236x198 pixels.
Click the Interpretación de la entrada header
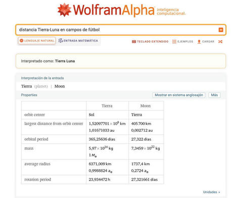click(42, 78)
